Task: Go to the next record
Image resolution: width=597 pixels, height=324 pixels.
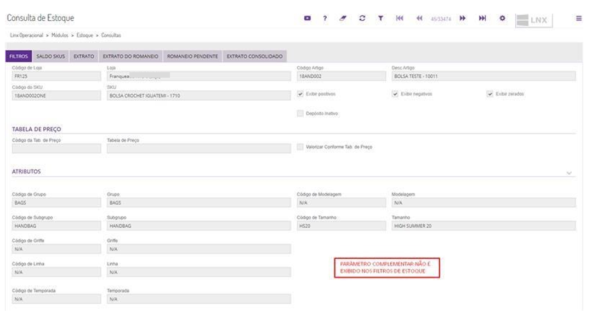Action: click(x=463, y=18)
